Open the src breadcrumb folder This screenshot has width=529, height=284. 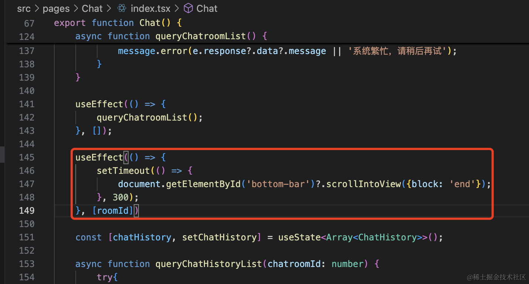[x=24, y=9]
